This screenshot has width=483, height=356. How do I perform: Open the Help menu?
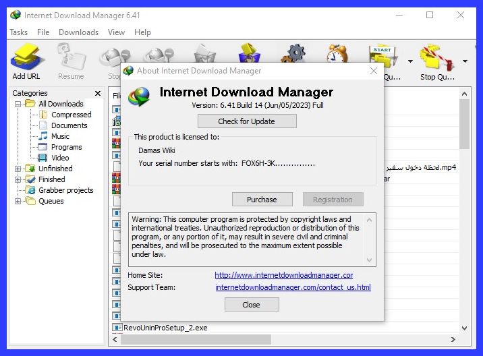tap(142, 32)
